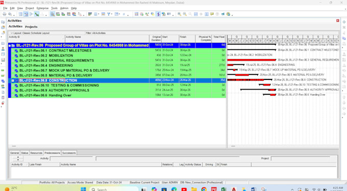Expand the ENGINEERING WBS node
This screenshot has height=191, width=347.
tap(13, 66)
